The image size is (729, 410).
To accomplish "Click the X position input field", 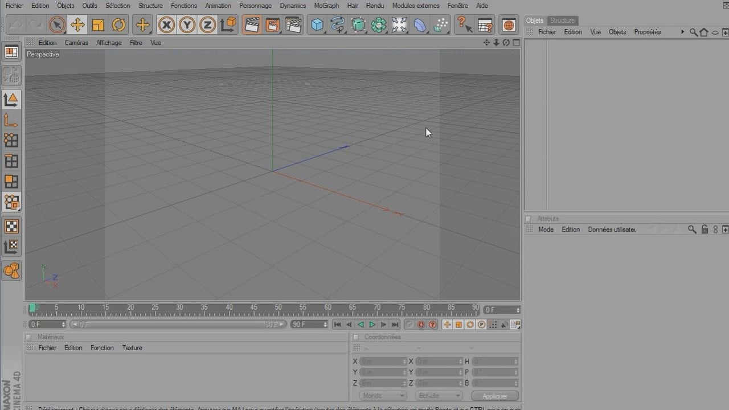I will (382, 362).
